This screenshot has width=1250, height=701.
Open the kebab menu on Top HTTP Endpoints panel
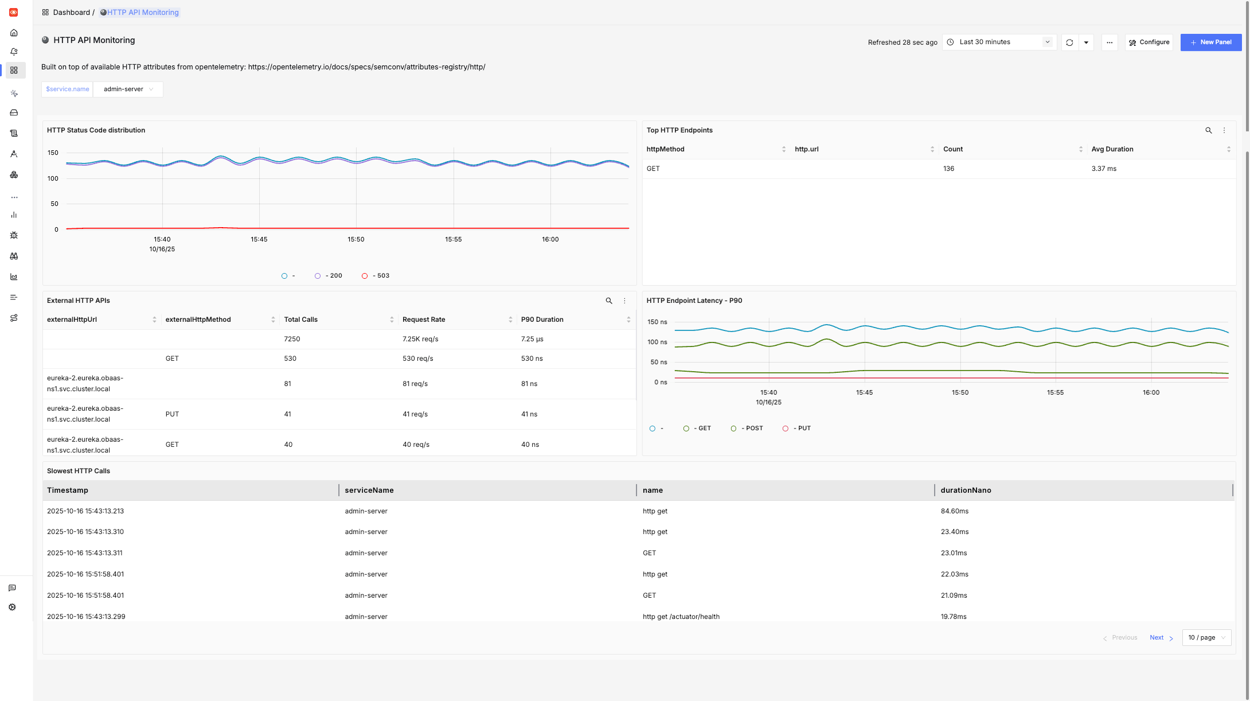[x=1224, y=130]
